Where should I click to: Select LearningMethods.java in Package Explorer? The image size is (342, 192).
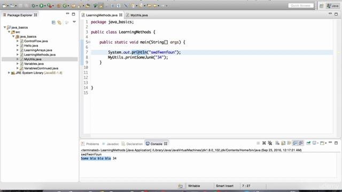click(x=40, y=54)
